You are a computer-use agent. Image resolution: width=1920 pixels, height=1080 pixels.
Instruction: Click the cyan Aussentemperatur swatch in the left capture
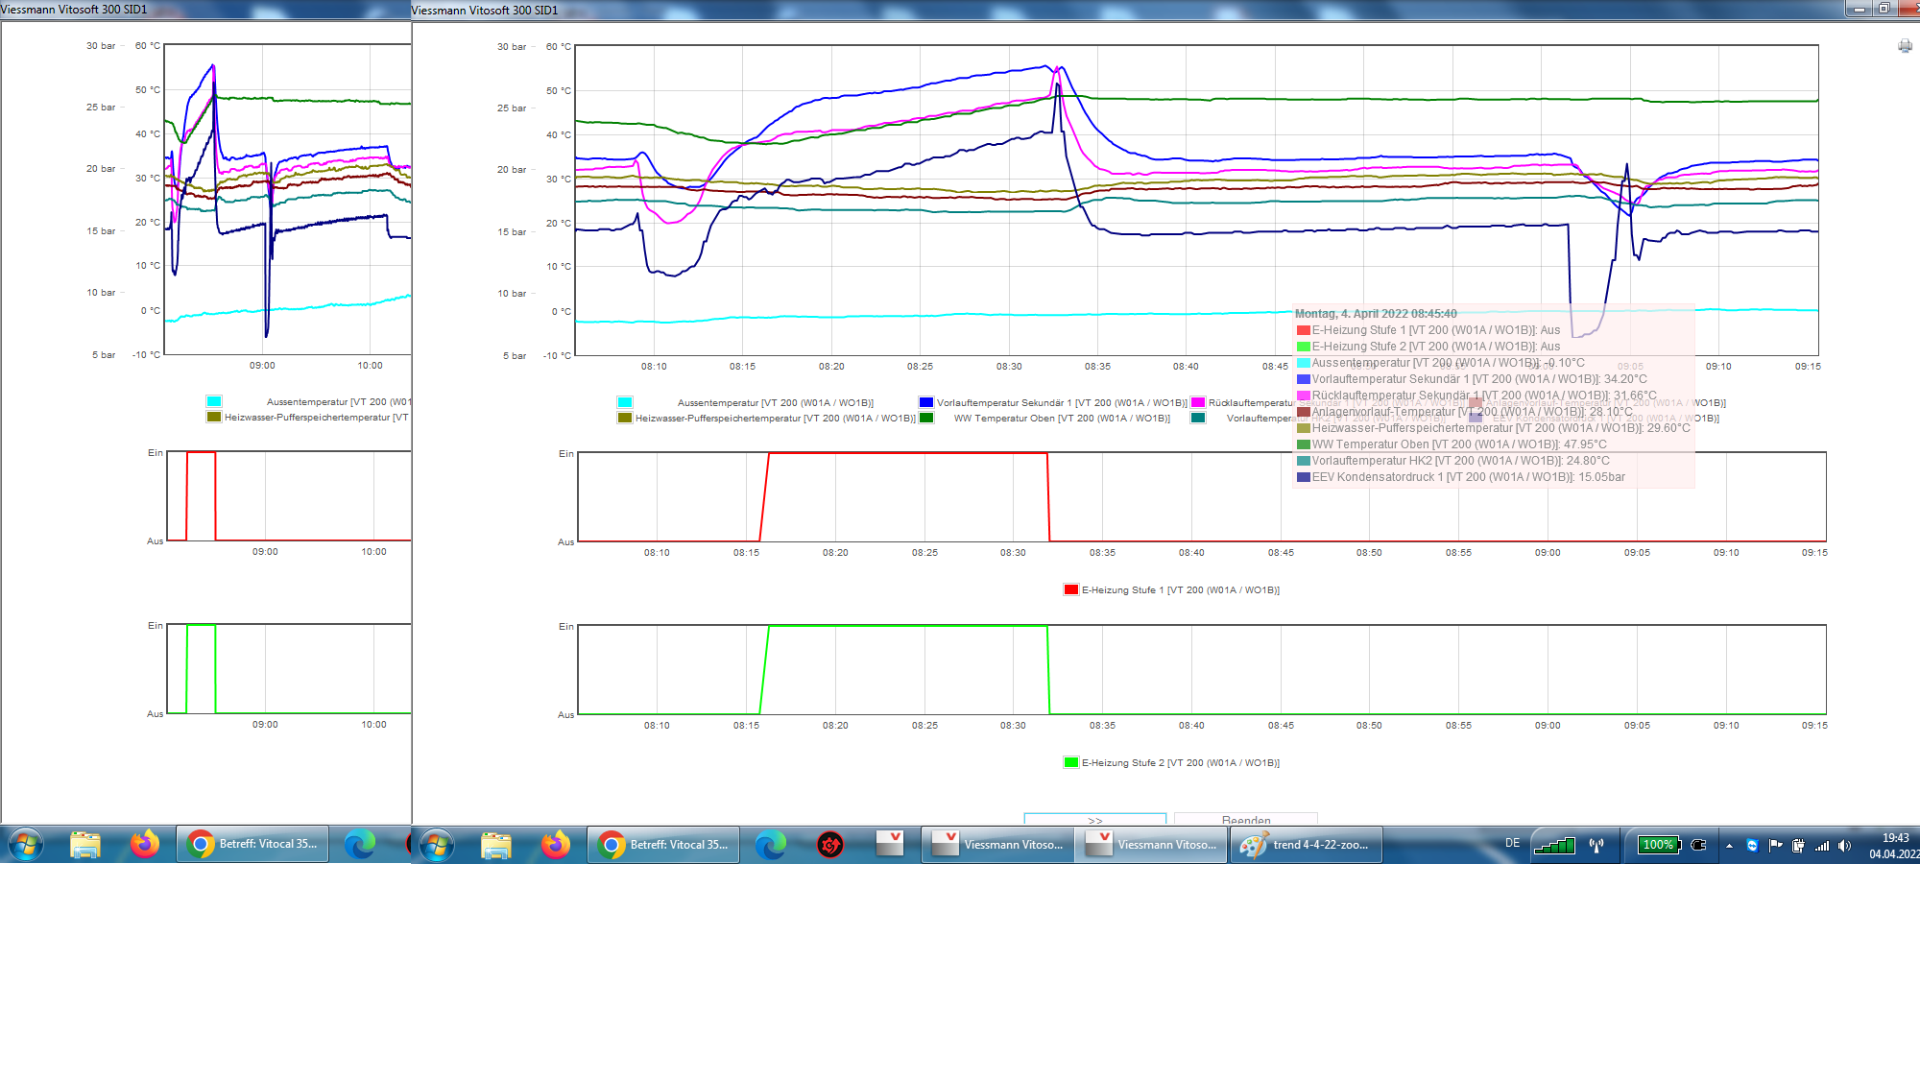tap(214, 401)
